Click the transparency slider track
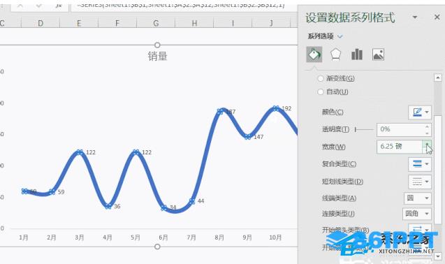 pos(365,129)
